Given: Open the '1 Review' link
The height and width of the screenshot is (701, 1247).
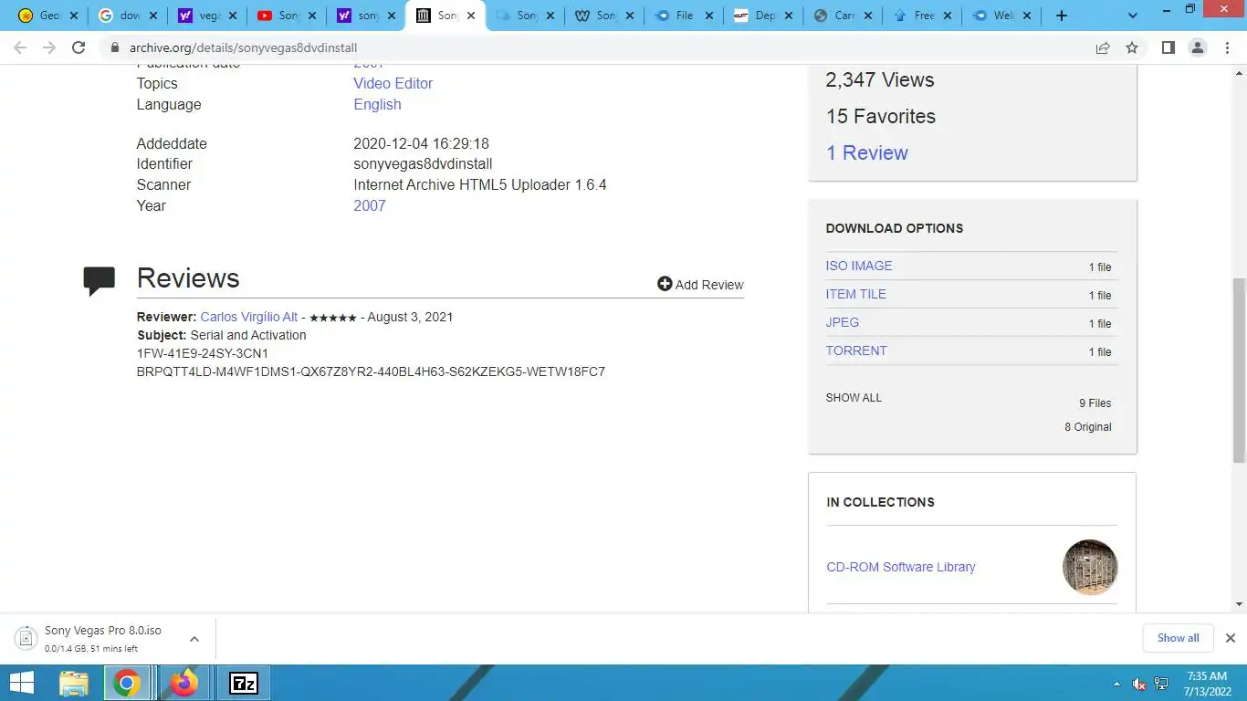Looking at the screenshot, I should click(x=866, y=152).
